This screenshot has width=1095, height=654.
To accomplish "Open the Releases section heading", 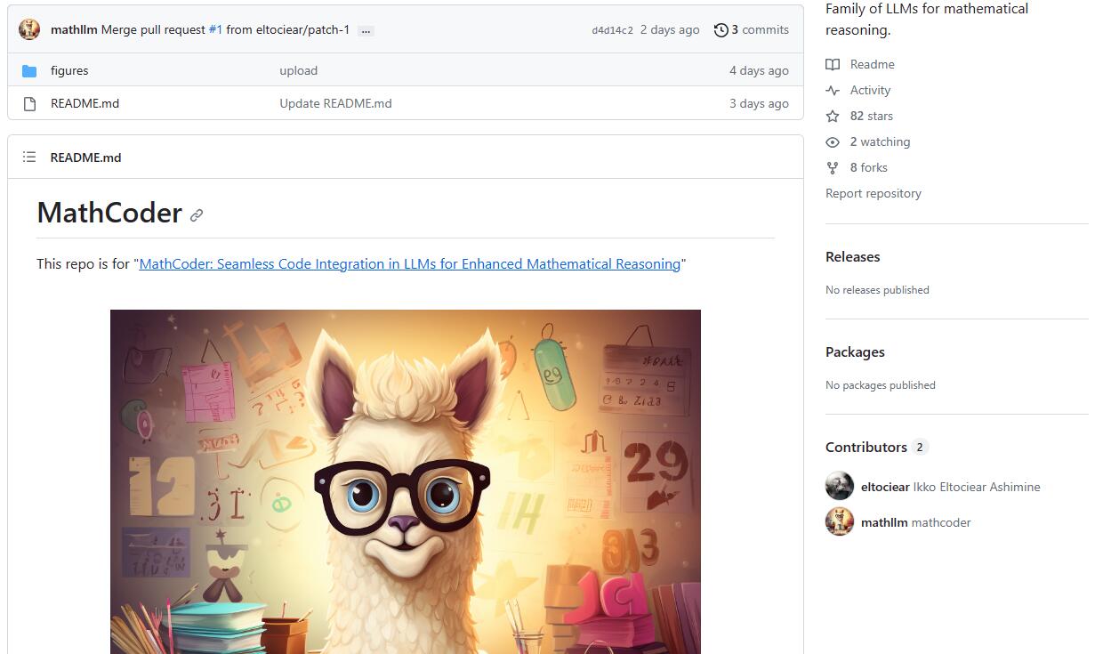I will tap(852, 256).
